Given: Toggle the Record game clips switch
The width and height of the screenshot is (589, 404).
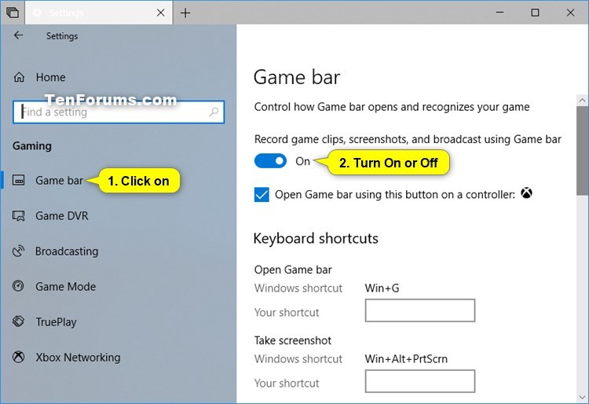Looking at the screenshot, I should [x=270, y=161].
